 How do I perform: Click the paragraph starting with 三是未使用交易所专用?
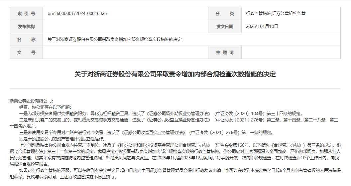(x=146, y=132)
